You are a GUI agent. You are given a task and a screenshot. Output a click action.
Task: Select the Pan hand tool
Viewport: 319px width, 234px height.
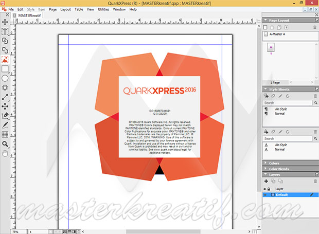5,153
